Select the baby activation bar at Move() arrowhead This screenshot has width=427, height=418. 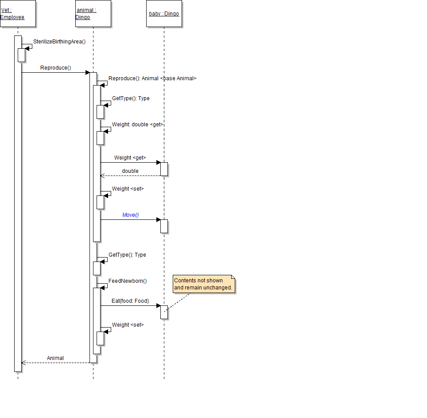point(164,226)
